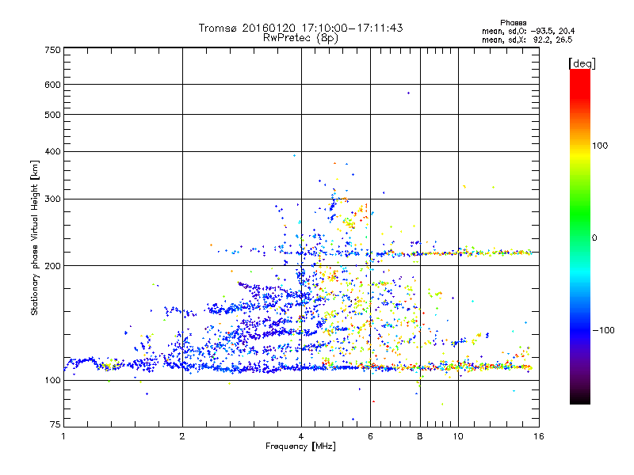This screenshot has height=475, width=634.
Task: Click the colorbar tick label '0'
Action: point(594,238)
